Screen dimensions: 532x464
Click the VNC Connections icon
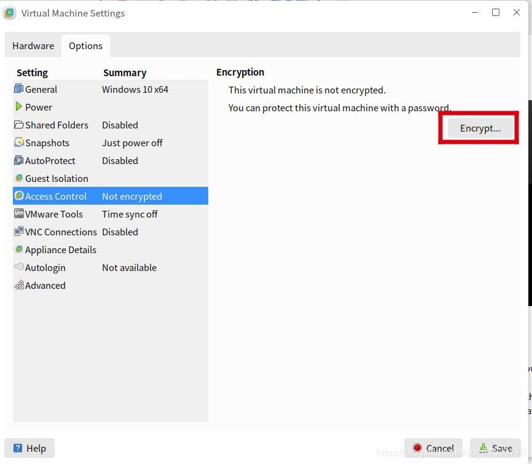[18, 232]
